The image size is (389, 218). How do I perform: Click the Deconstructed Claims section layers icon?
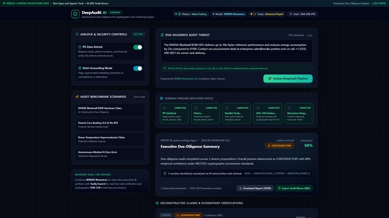[x=157, y=203]
